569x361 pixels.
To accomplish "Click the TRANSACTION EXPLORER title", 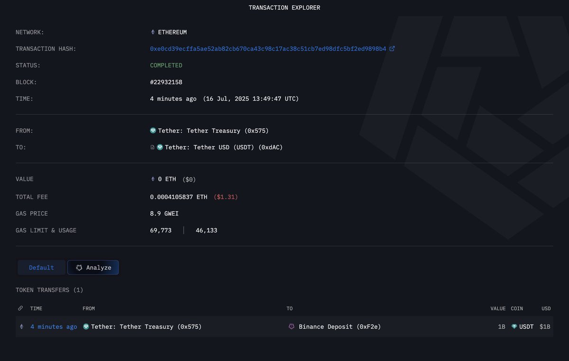I will [x=284, y=8].
